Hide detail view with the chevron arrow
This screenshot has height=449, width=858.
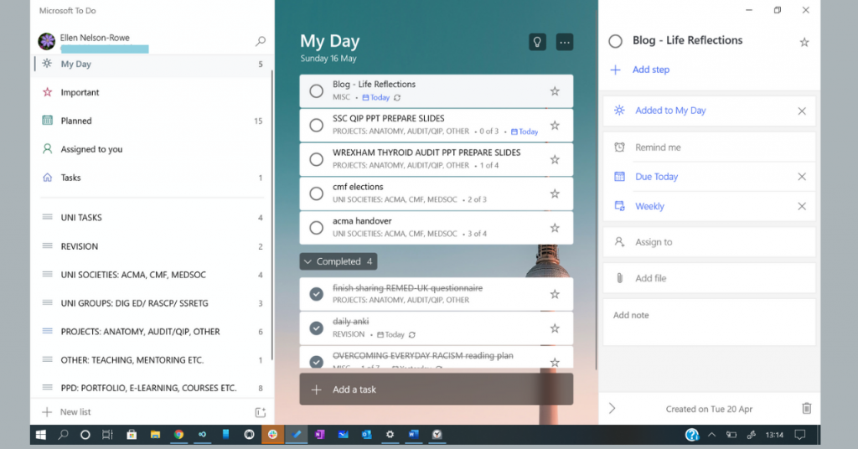pyautogui.click(x=612, y=409)
